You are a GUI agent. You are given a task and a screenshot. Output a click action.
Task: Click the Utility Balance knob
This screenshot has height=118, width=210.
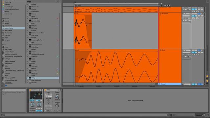coord(57,106)
